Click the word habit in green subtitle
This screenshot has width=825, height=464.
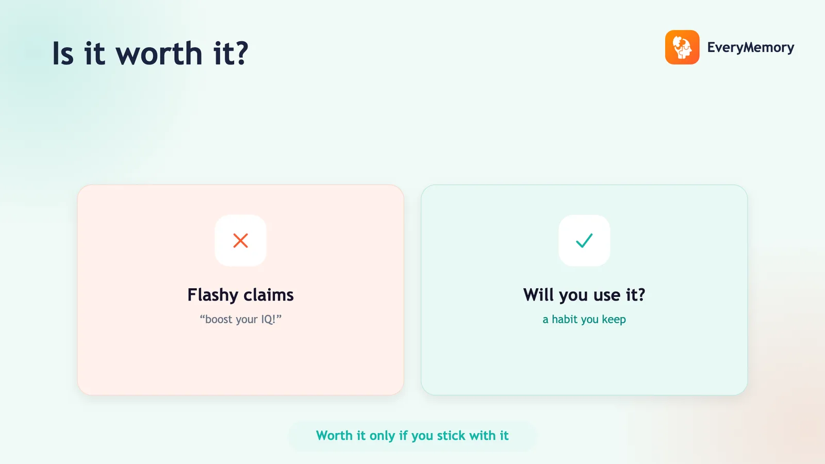[565, 319]
